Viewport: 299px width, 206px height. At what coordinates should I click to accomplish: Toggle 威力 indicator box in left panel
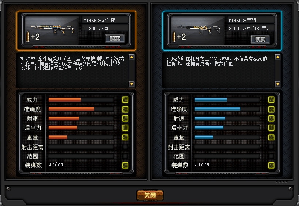[x=125, y=100]
